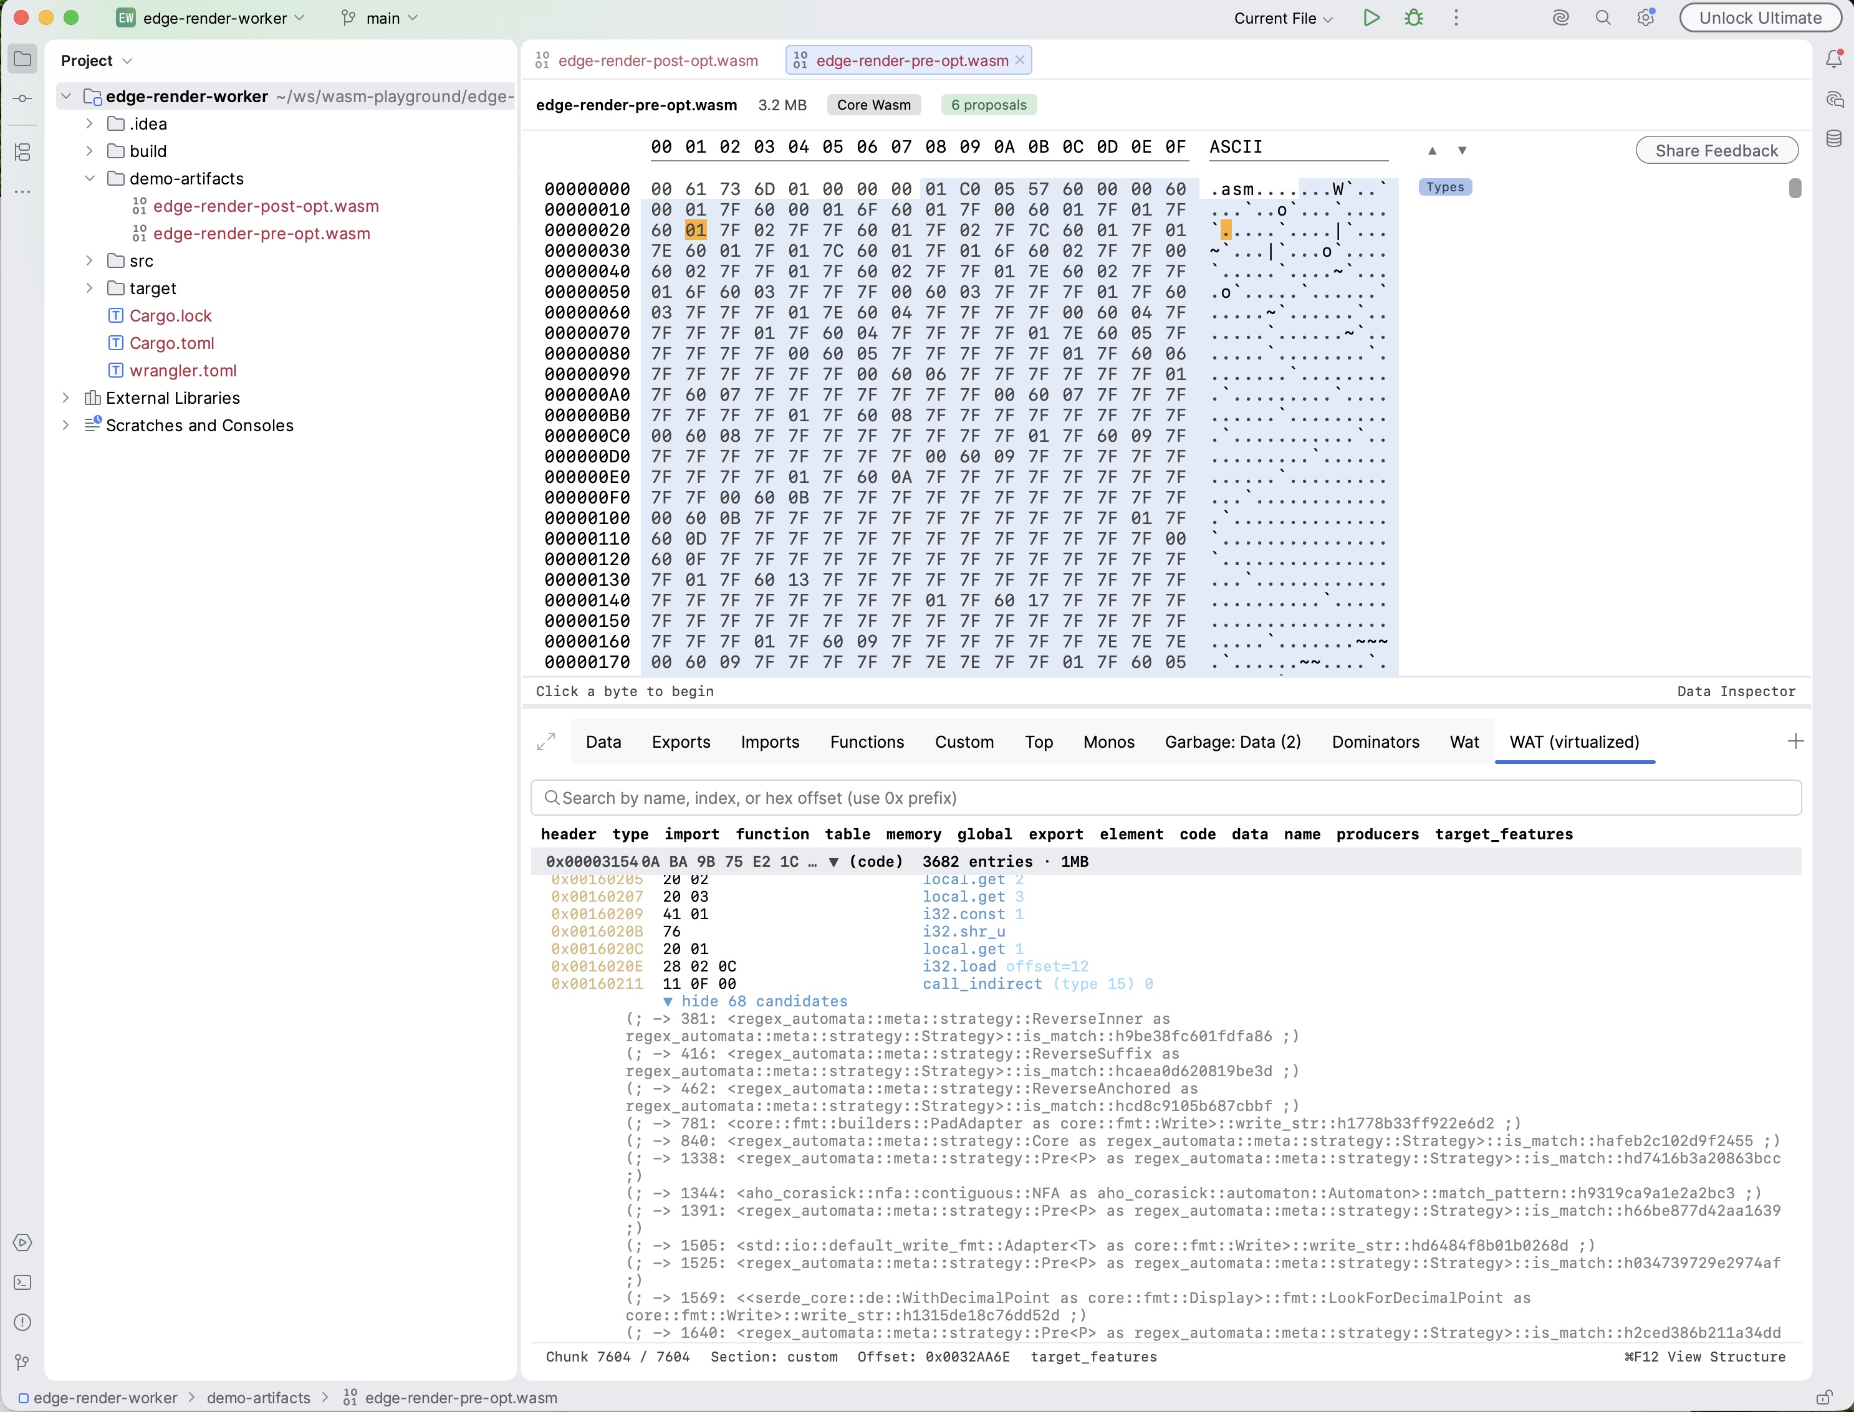Open the Functions tab
The width and height of the screenshot is (1854, 1412).
867,742
